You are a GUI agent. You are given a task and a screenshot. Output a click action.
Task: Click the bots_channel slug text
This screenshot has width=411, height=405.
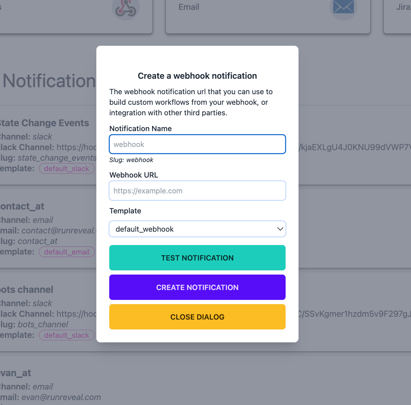click(43, 324)
